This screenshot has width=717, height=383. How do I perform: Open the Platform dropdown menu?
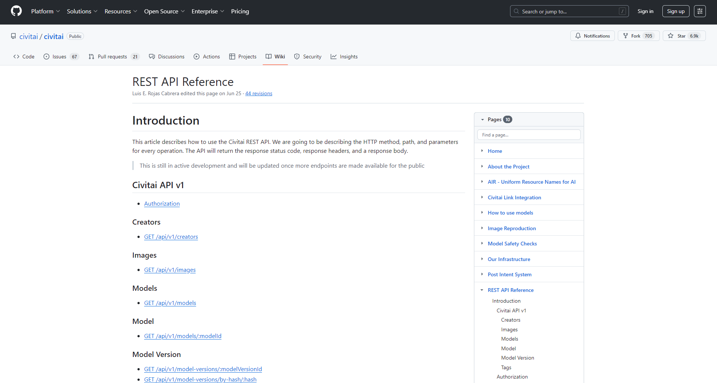tap(45, 11)
